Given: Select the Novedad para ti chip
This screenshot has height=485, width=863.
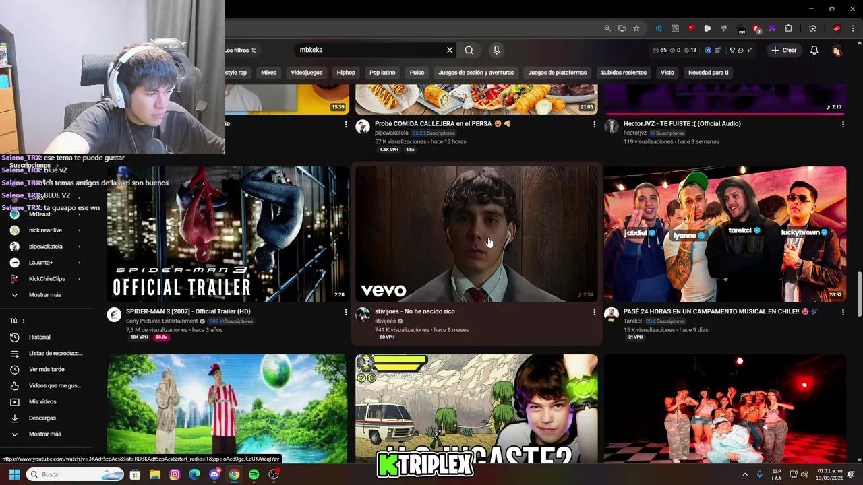Looking at the screenshot, I should 708,72.
